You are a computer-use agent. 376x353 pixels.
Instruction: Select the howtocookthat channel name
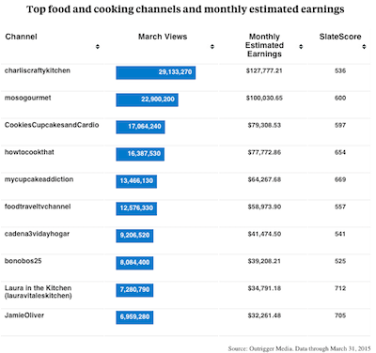(29, 152)
